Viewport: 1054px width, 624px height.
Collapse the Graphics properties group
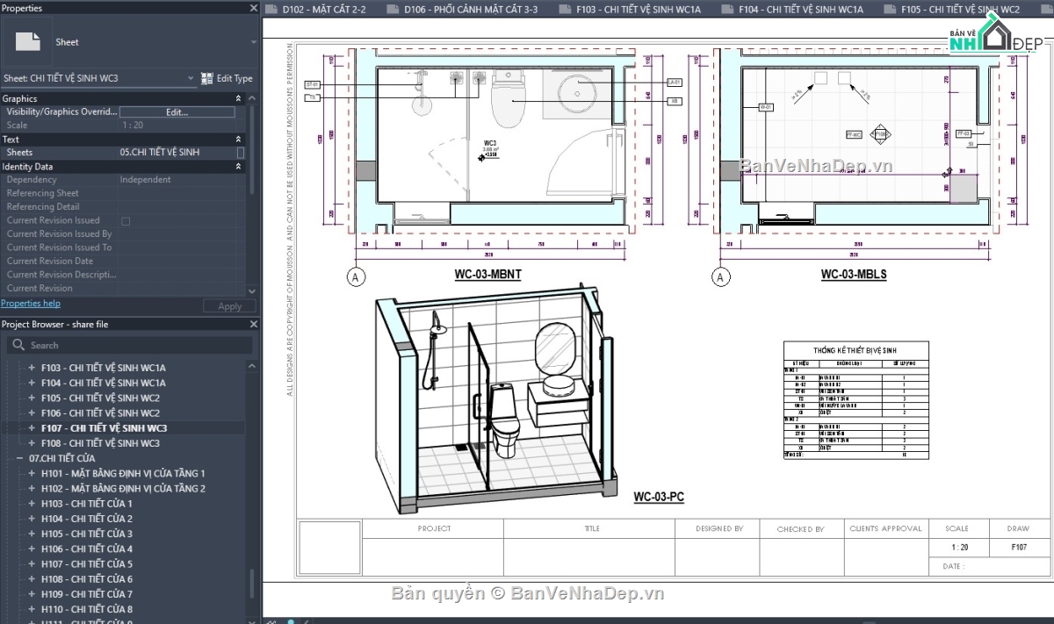[238, 99]
